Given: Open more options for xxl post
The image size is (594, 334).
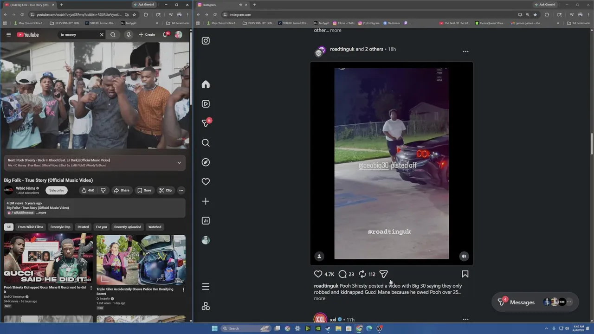Looking at the screenshot, I should [465, 319].
